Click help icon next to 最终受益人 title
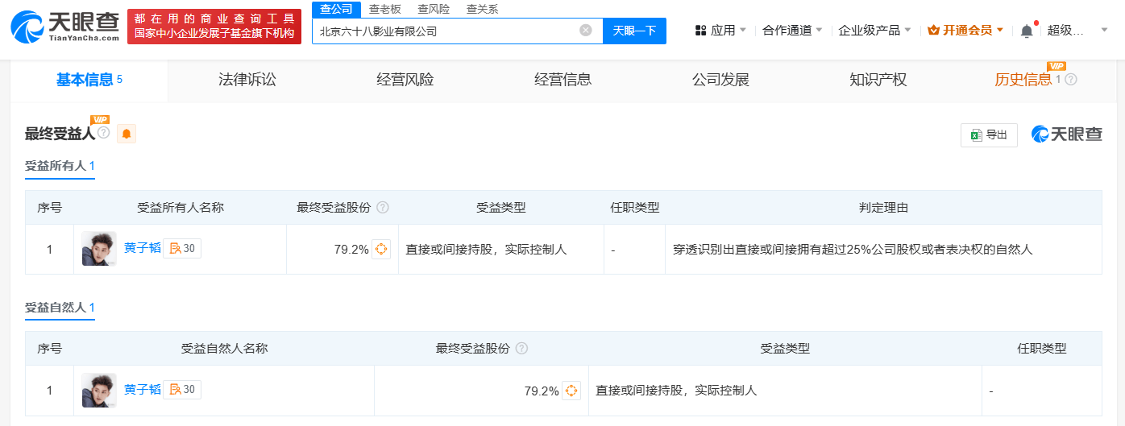The width and height of the screenshot is (1125, 426). (103, 132)
